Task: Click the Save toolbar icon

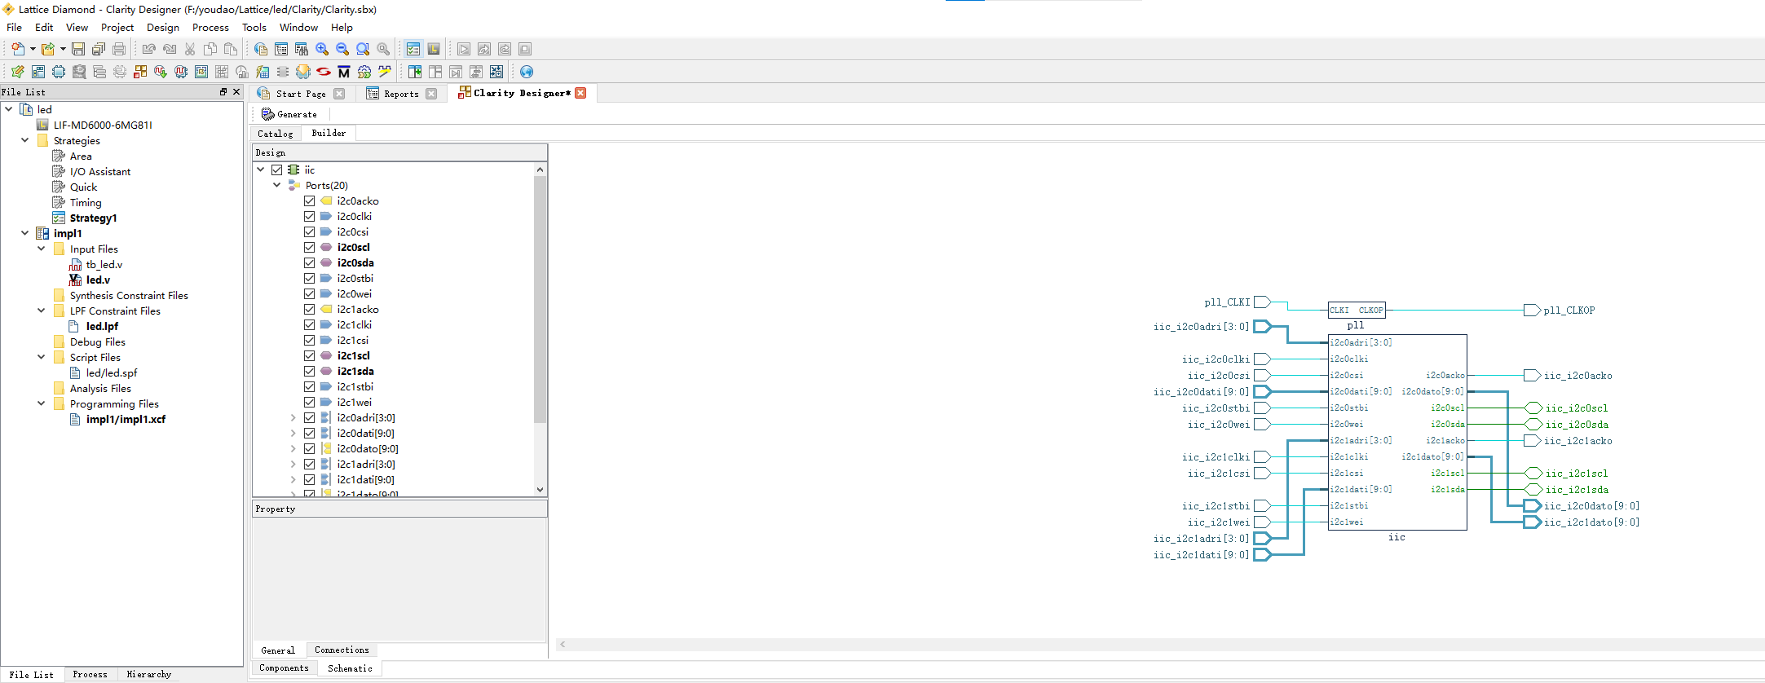Action: click(78, 49)
